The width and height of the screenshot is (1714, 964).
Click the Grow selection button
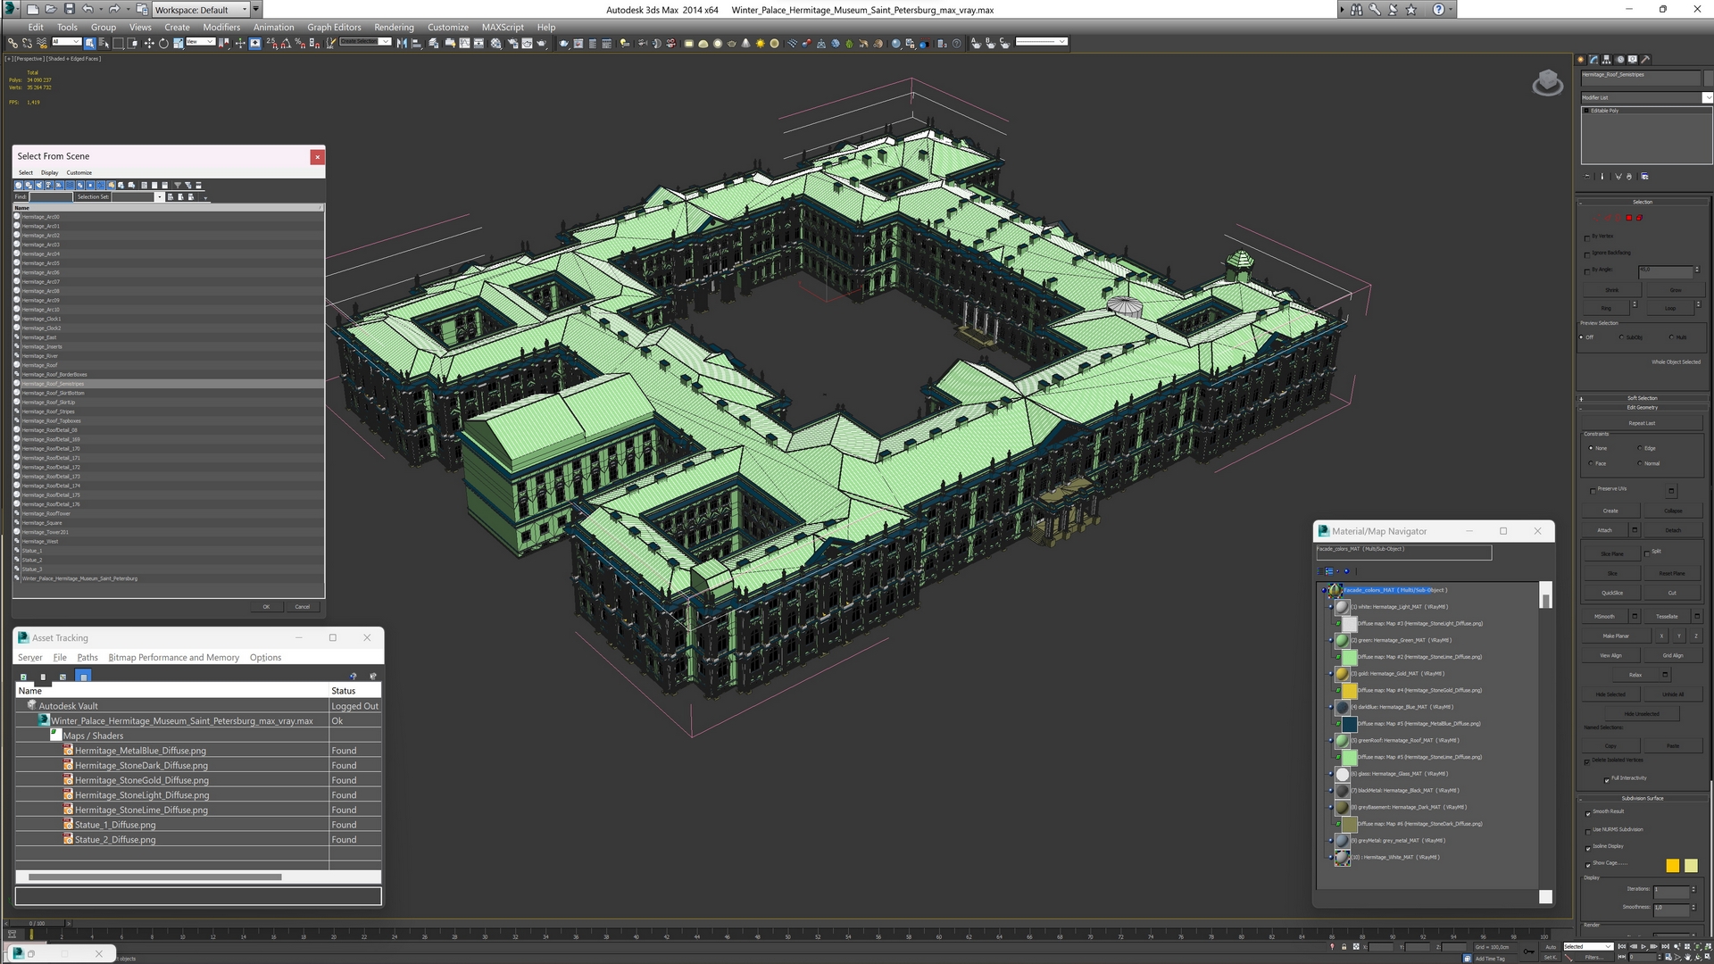coord(1675,290)
